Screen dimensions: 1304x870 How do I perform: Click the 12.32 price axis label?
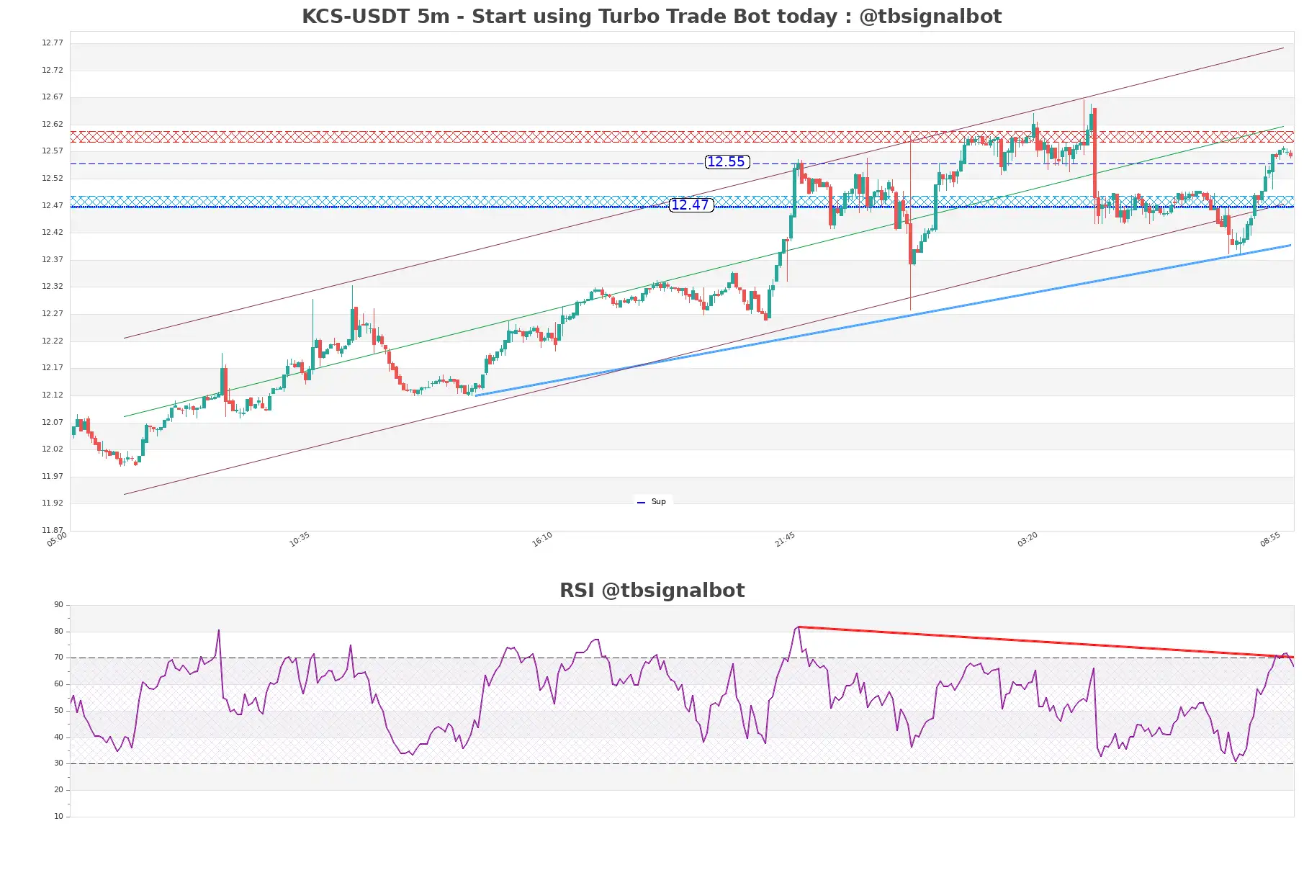click(x=53, y=287)
